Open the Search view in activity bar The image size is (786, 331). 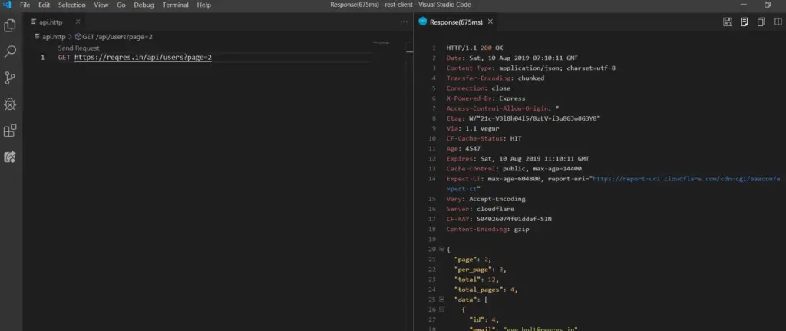pyautogui.click(x=11, y=51)
